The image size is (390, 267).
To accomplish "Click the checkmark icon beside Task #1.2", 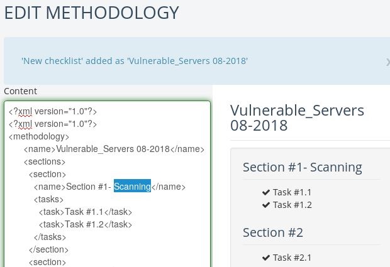I will (x=266, y=205).
